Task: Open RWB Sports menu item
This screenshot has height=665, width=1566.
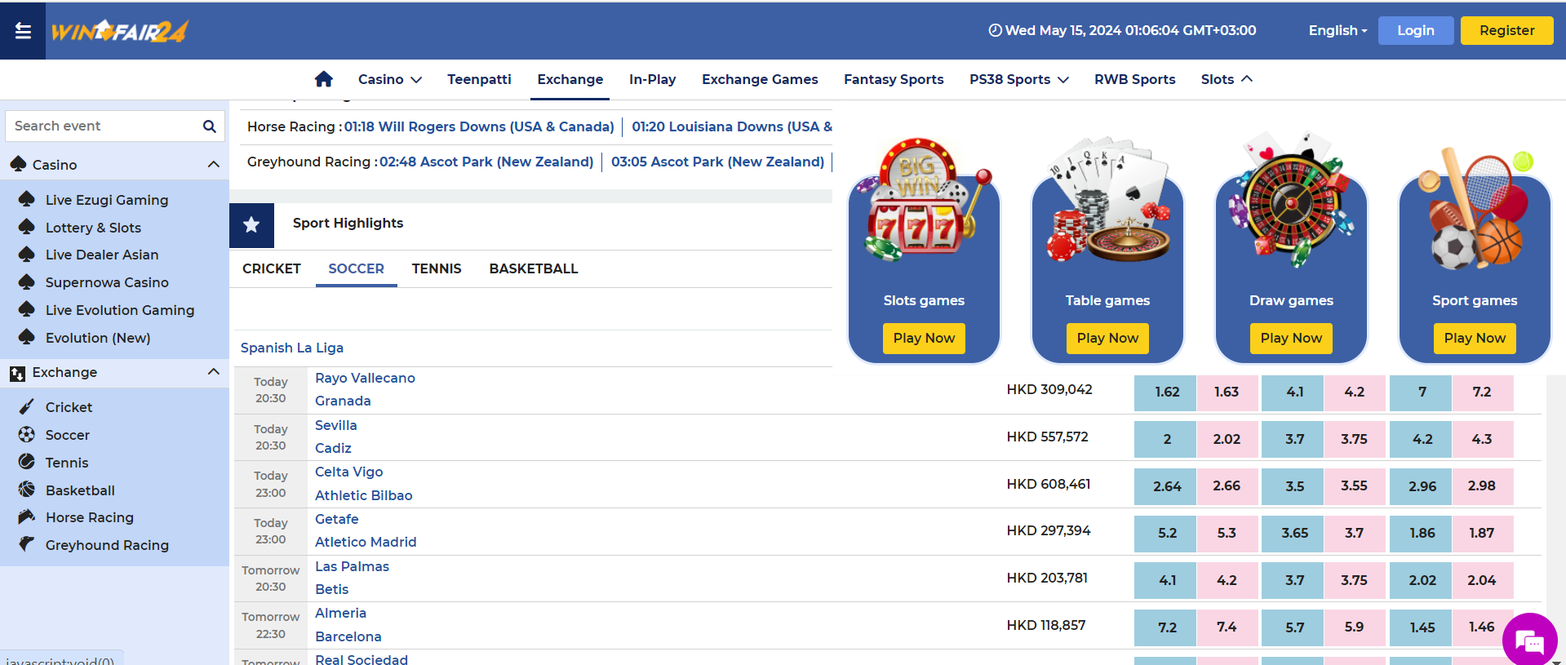Action: pos(1134,79)
